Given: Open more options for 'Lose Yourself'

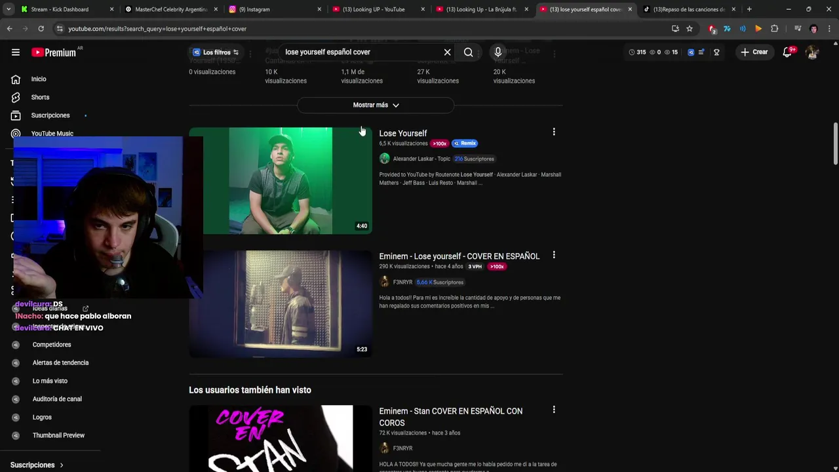Looking at the screenshot, I should pyautogui.click(x=554, y=132).
